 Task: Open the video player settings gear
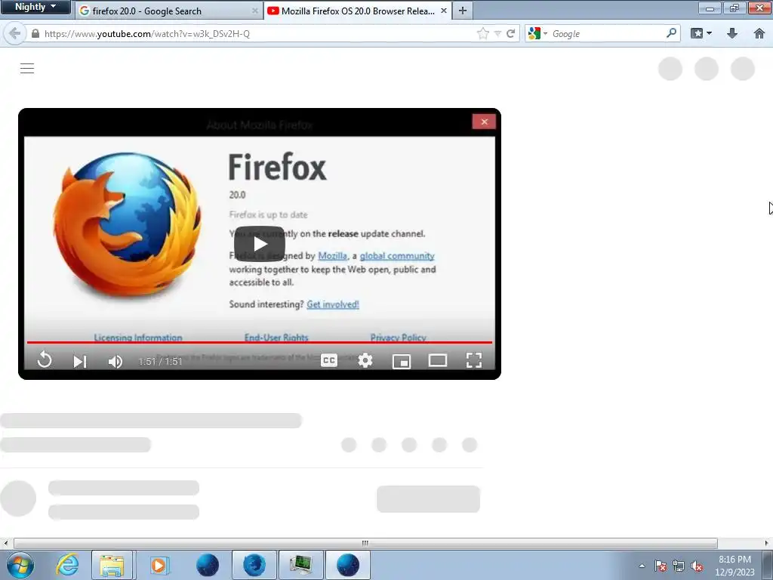click(x=365, y=360)
